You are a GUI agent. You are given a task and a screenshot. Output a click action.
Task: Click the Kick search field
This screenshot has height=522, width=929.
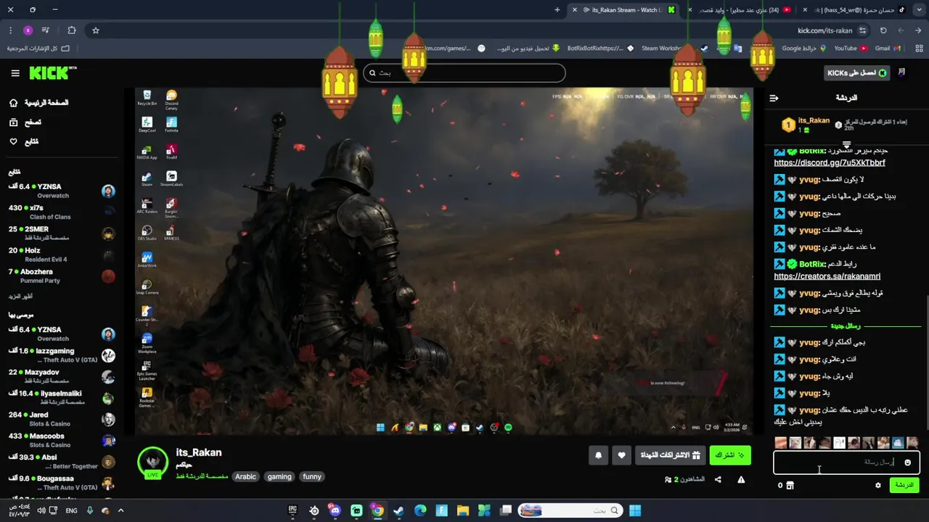(464, 72)
